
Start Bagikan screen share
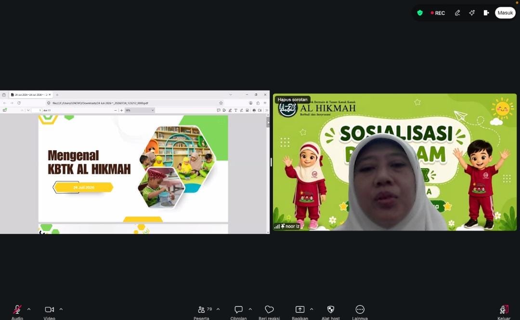pos(300,312)
